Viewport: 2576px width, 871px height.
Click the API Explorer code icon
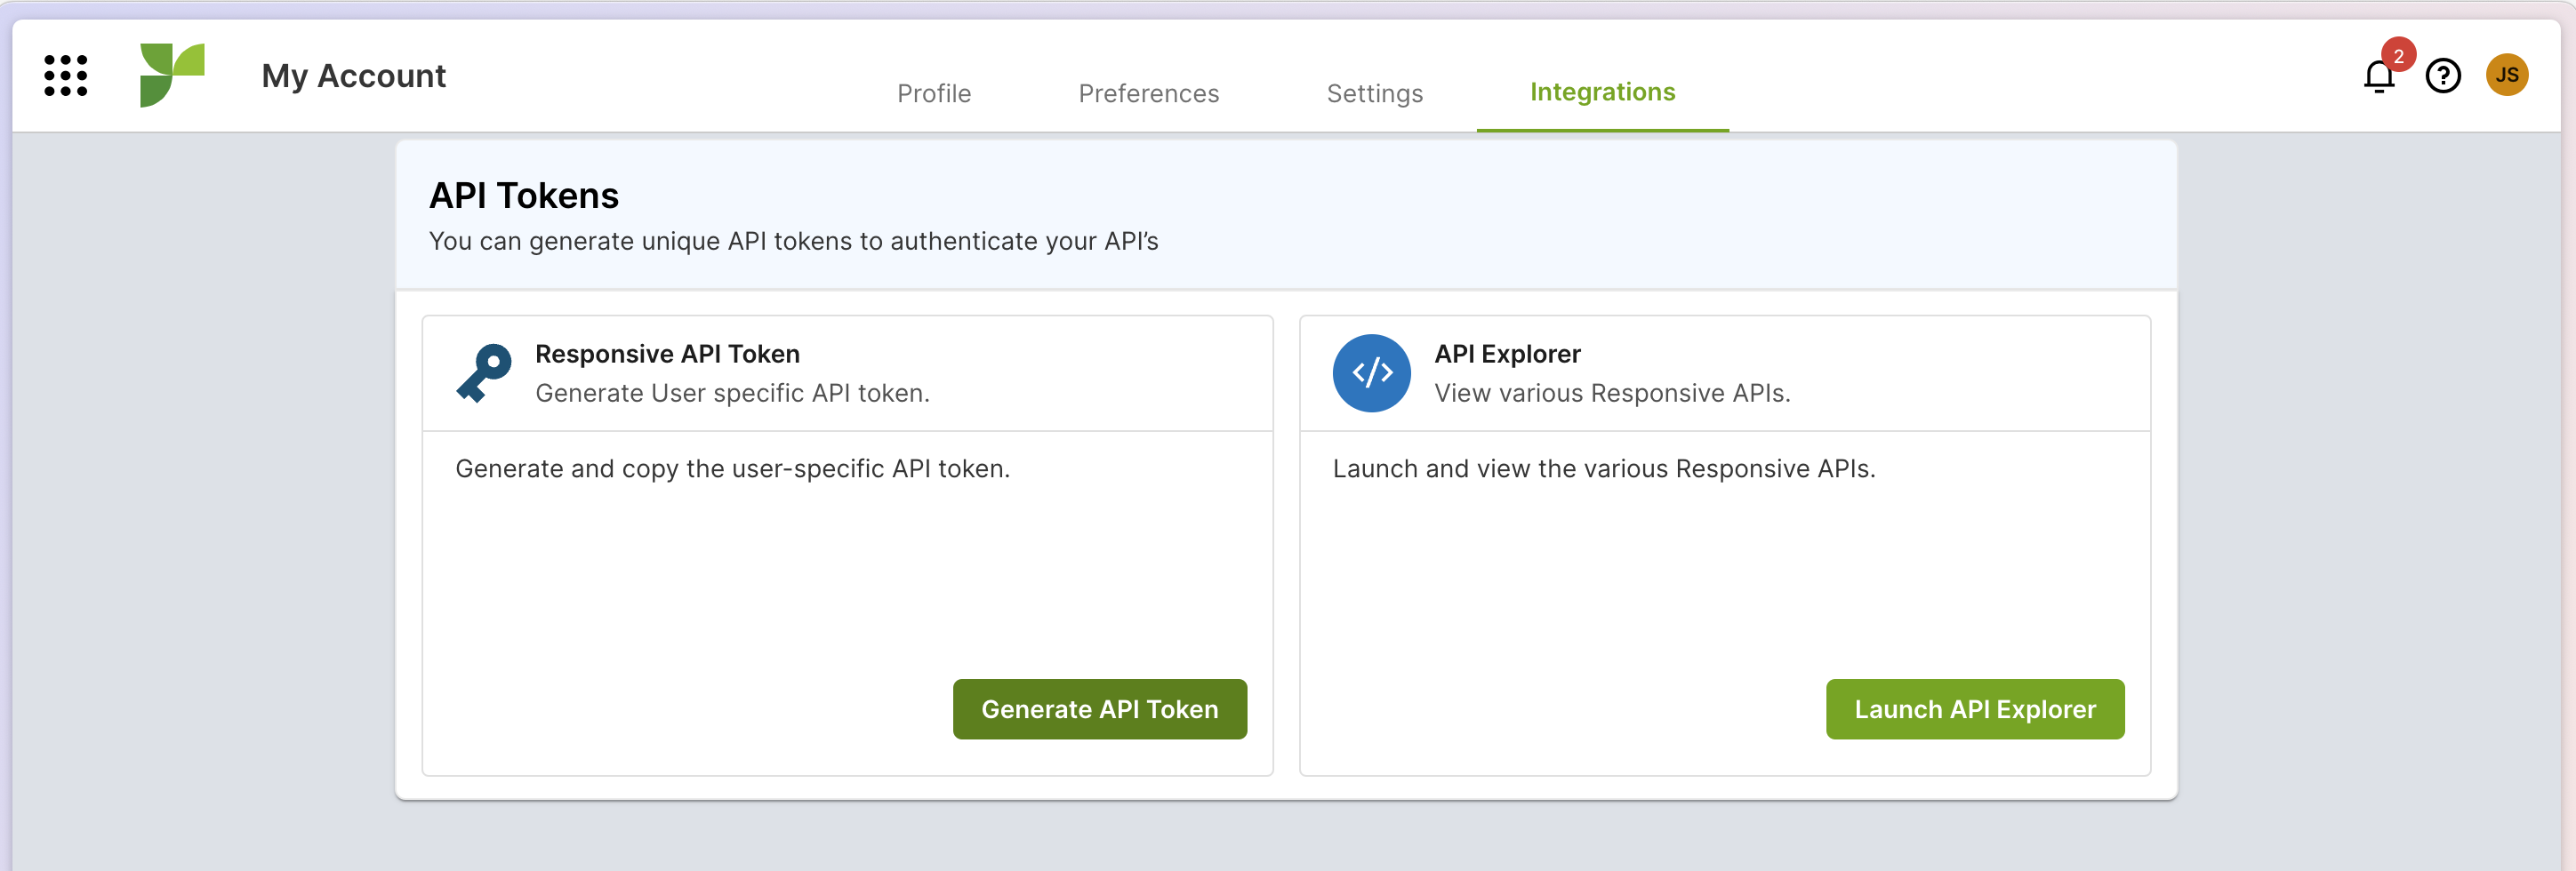tap(1371, 373)
